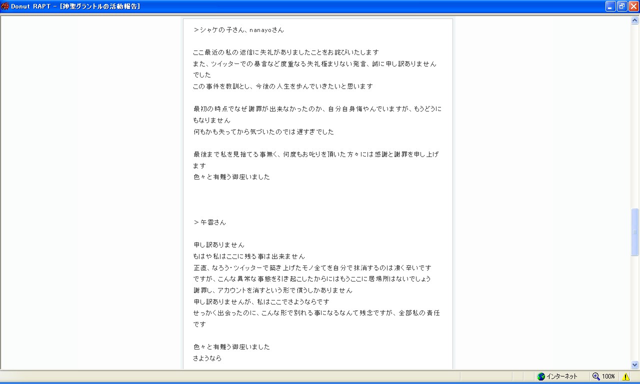Screen dimensions: 640x384
Task: Click the Donut RAPT application icon in title bar
Action: click(x=5, y=6)
